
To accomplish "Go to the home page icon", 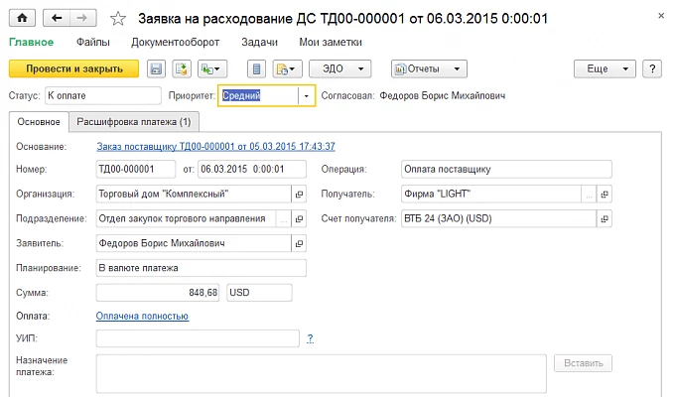I will [22, 18].
